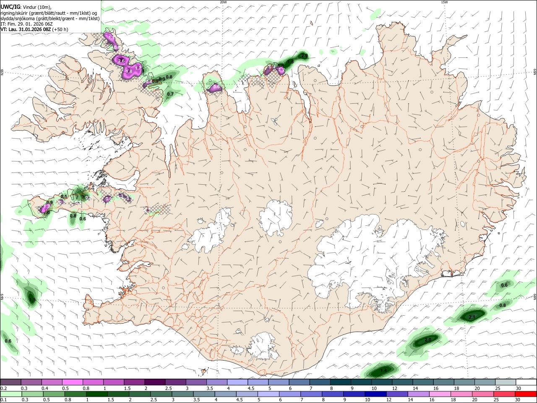Click the dark teal 8 swatch in the upper scale
The width and height of the screenshot is (537, 403).
(x=341, y=382)
